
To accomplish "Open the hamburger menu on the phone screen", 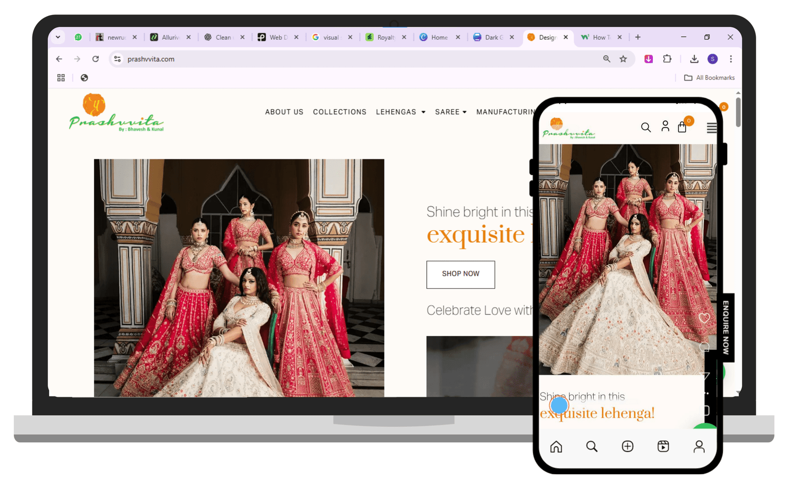I will [x=712, y=128].
